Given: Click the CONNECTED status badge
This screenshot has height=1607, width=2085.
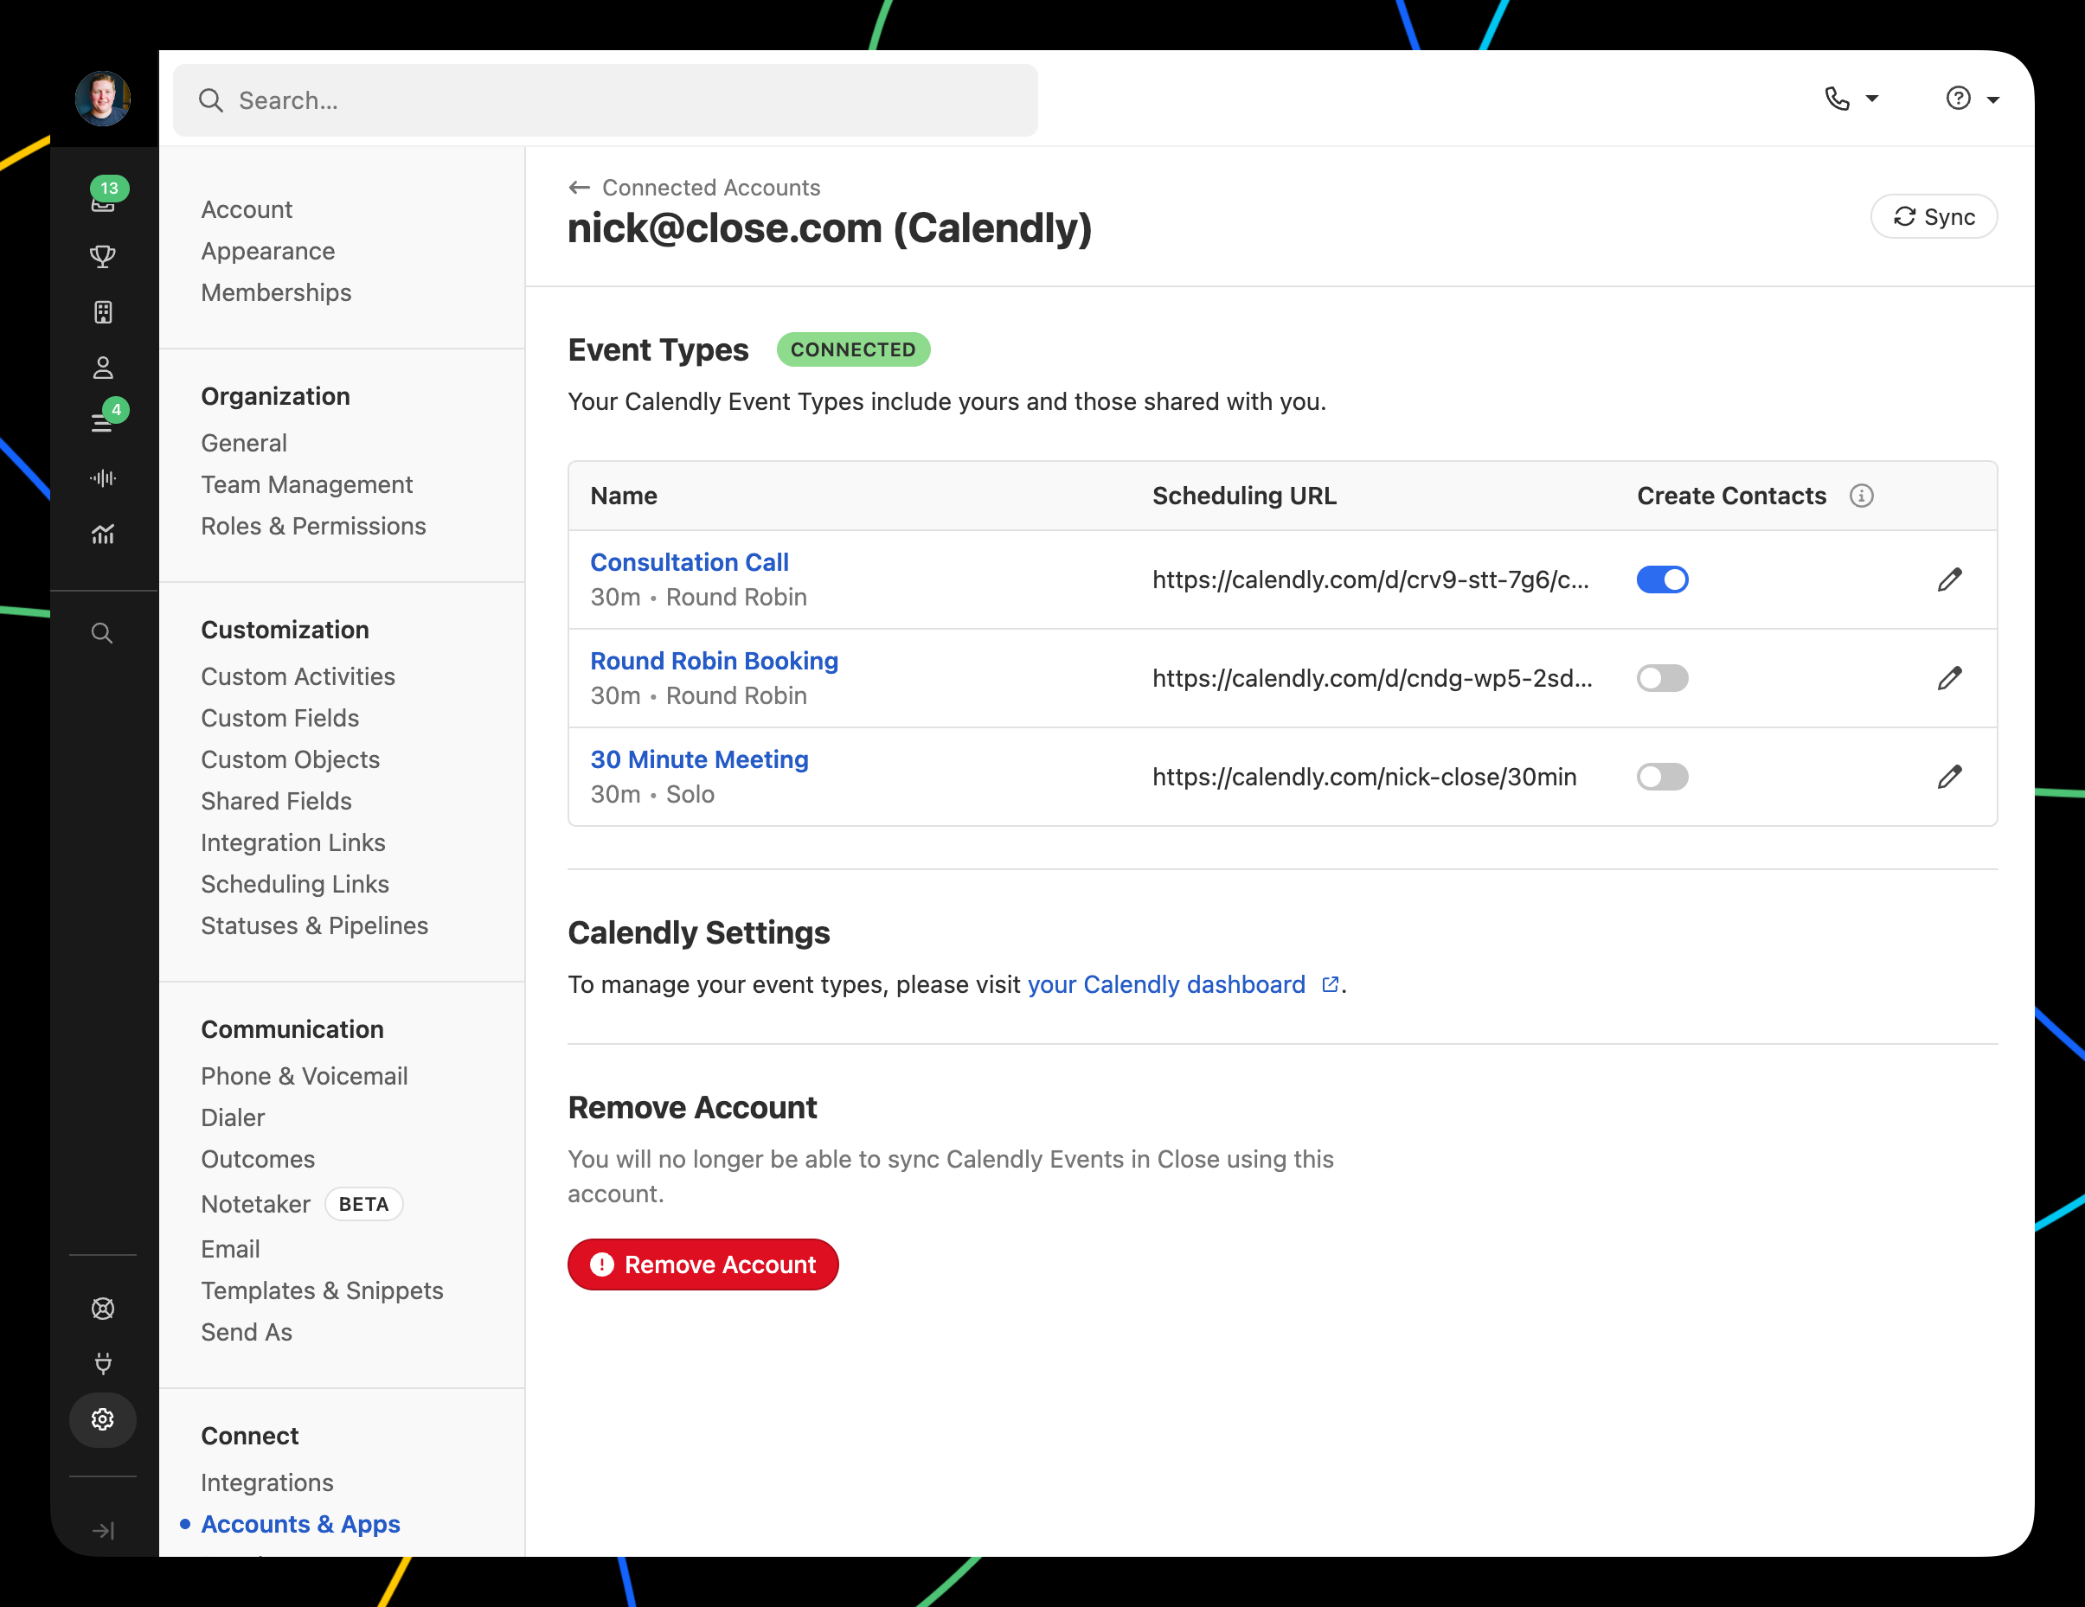Looking at the screenshot, I should click(852, 349).
